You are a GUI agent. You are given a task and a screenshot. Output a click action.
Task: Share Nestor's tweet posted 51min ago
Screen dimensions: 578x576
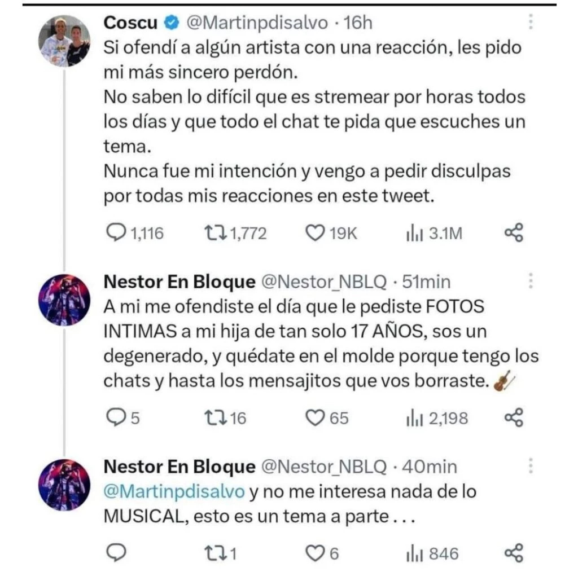[513, 417]
